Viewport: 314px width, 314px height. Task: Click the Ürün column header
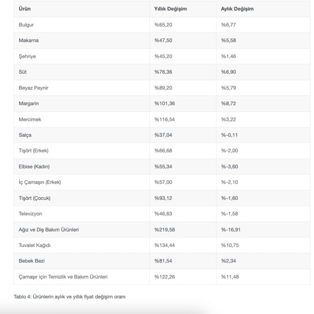pyautogui.click(x=25, y=9)
